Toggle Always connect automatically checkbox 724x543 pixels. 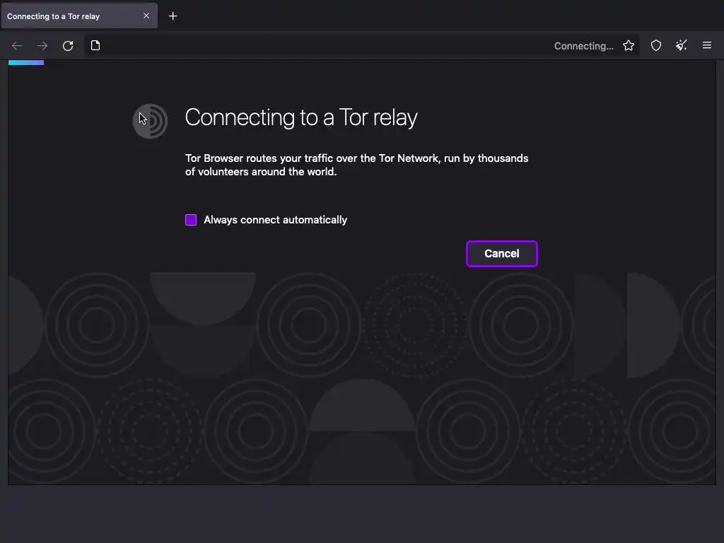191,220
